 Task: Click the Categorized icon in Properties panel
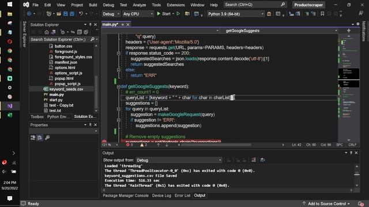(33, 137)
